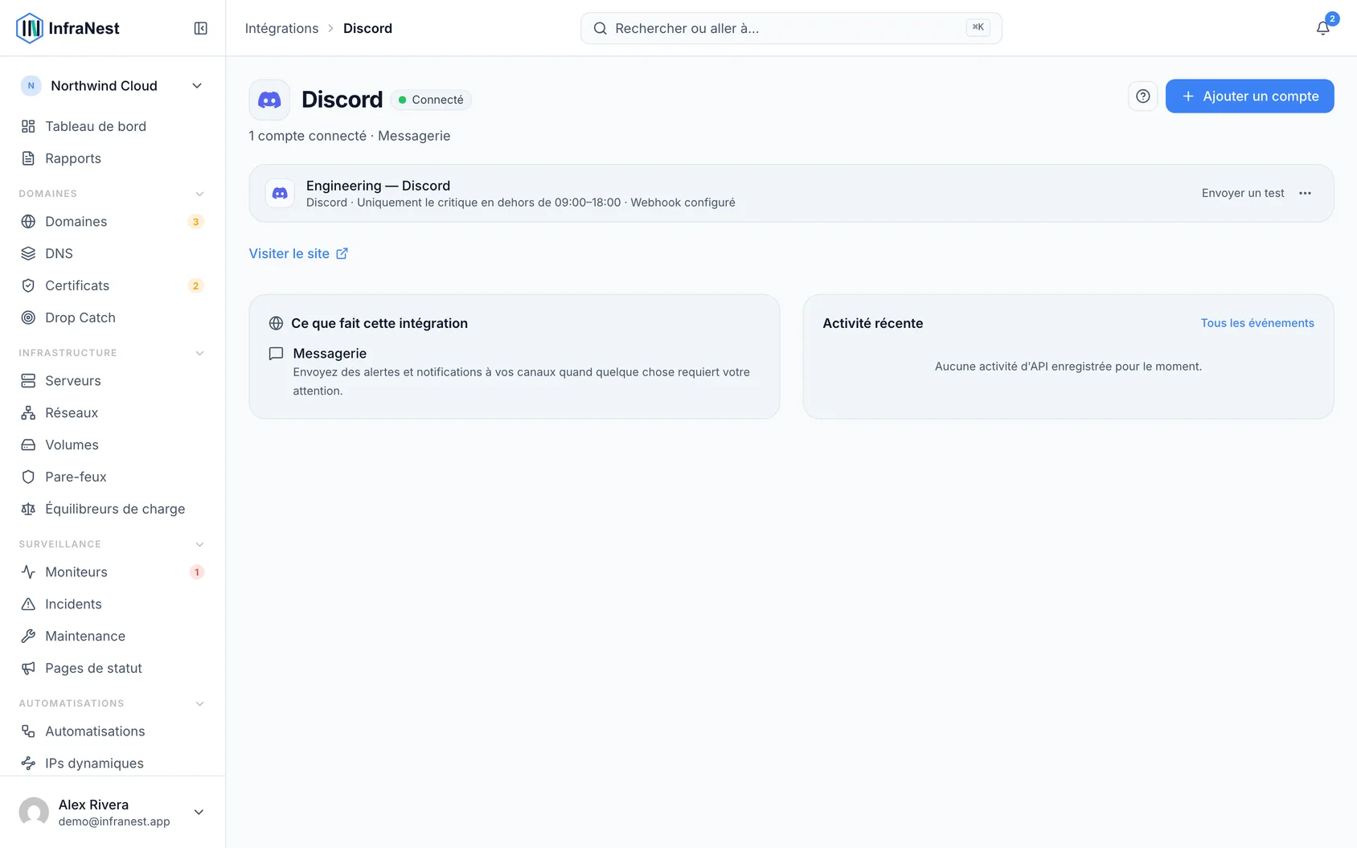Click the IPs dynamiques icon
Screen dimensions: 1357x848
pos(28,763)
